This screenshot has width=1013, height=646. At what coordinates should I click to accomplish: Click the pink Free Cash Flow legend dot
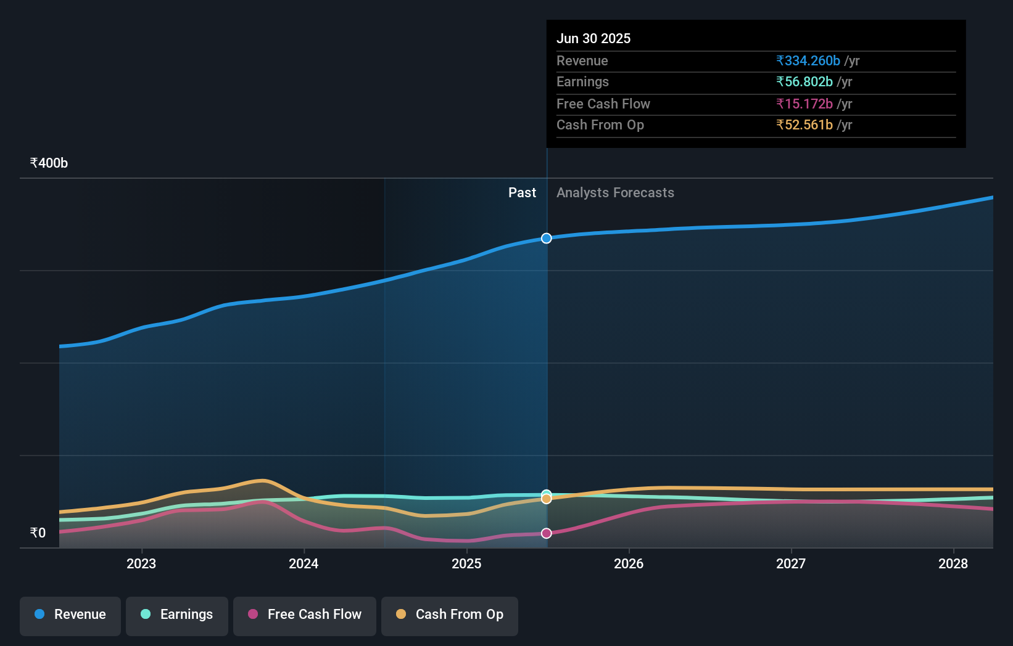(x=252, y=615)
